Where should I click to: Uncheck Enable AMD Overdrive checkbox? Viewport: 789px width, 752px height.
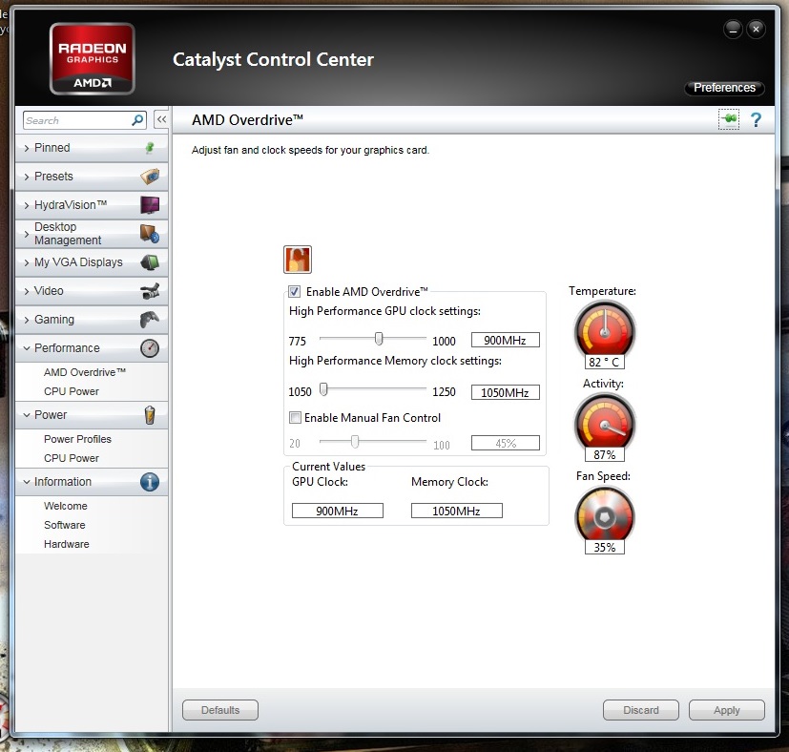296,292
